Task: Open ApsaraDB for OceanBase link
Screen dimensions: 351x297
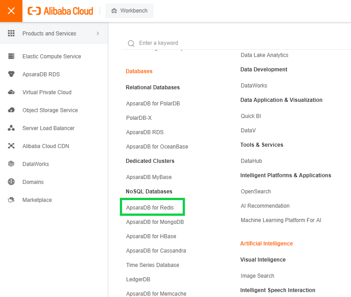Action: (157, 147)
